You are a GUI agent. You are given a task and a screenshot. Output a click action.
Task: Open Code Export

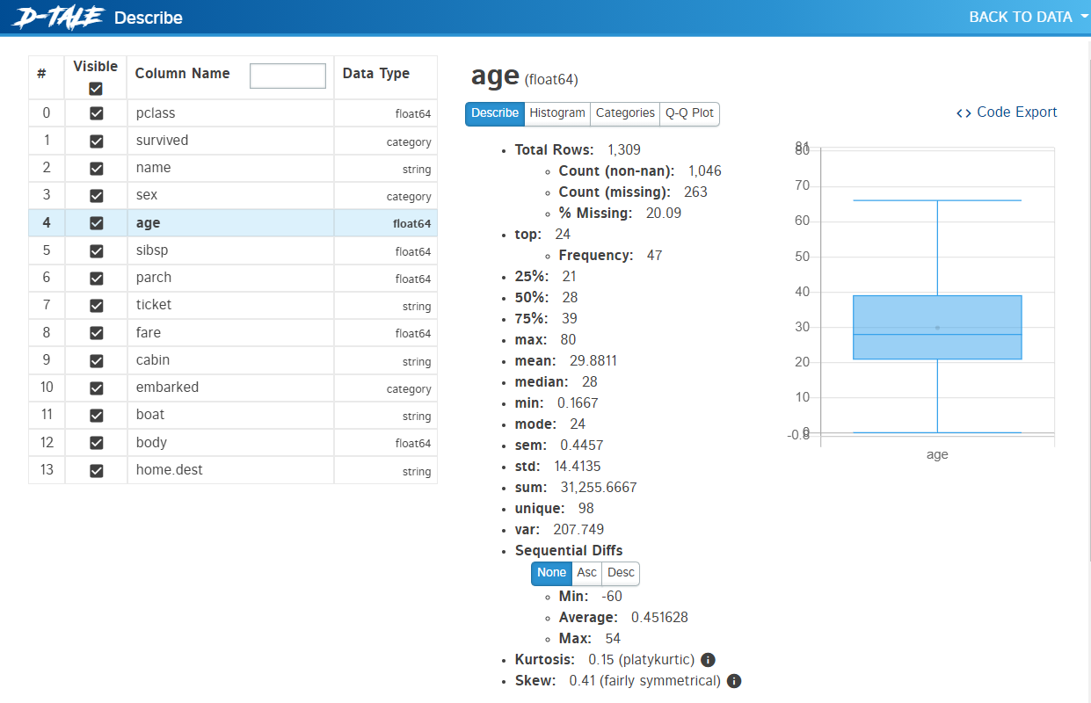pos(1007,112)
